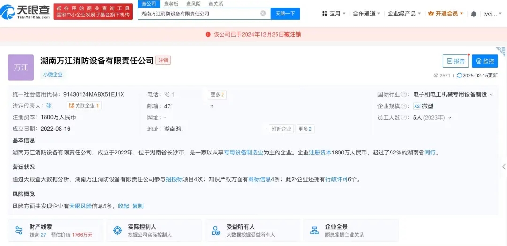This screenshot has width=507, height=246.
Task: Click the 报告 button
Action: (x=455, y=61)
